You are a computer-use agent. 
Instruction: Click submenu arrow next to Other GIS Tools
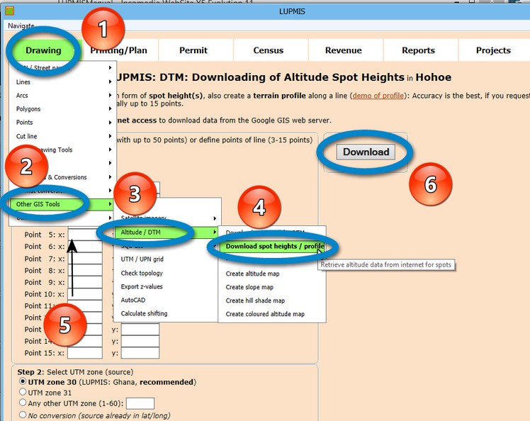[x=111, y=204]
